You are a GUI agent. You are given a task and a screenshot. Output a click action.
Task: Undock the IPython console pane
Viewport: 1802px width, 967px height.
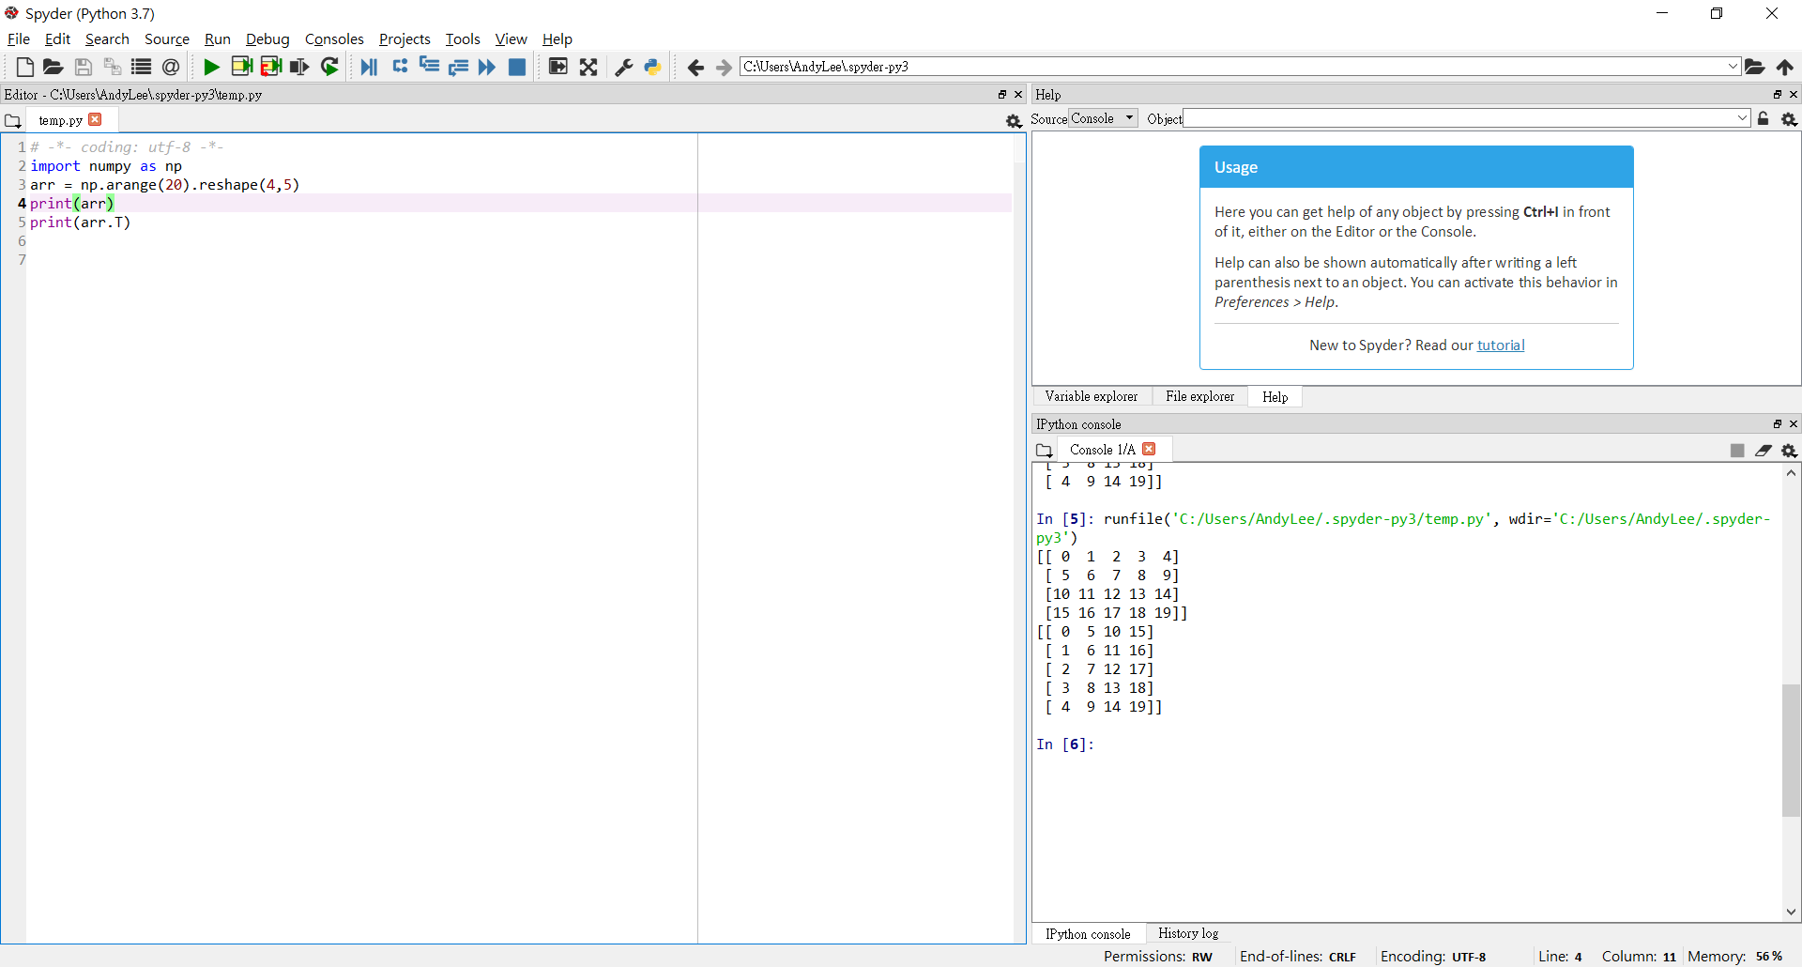point(1777,424)
